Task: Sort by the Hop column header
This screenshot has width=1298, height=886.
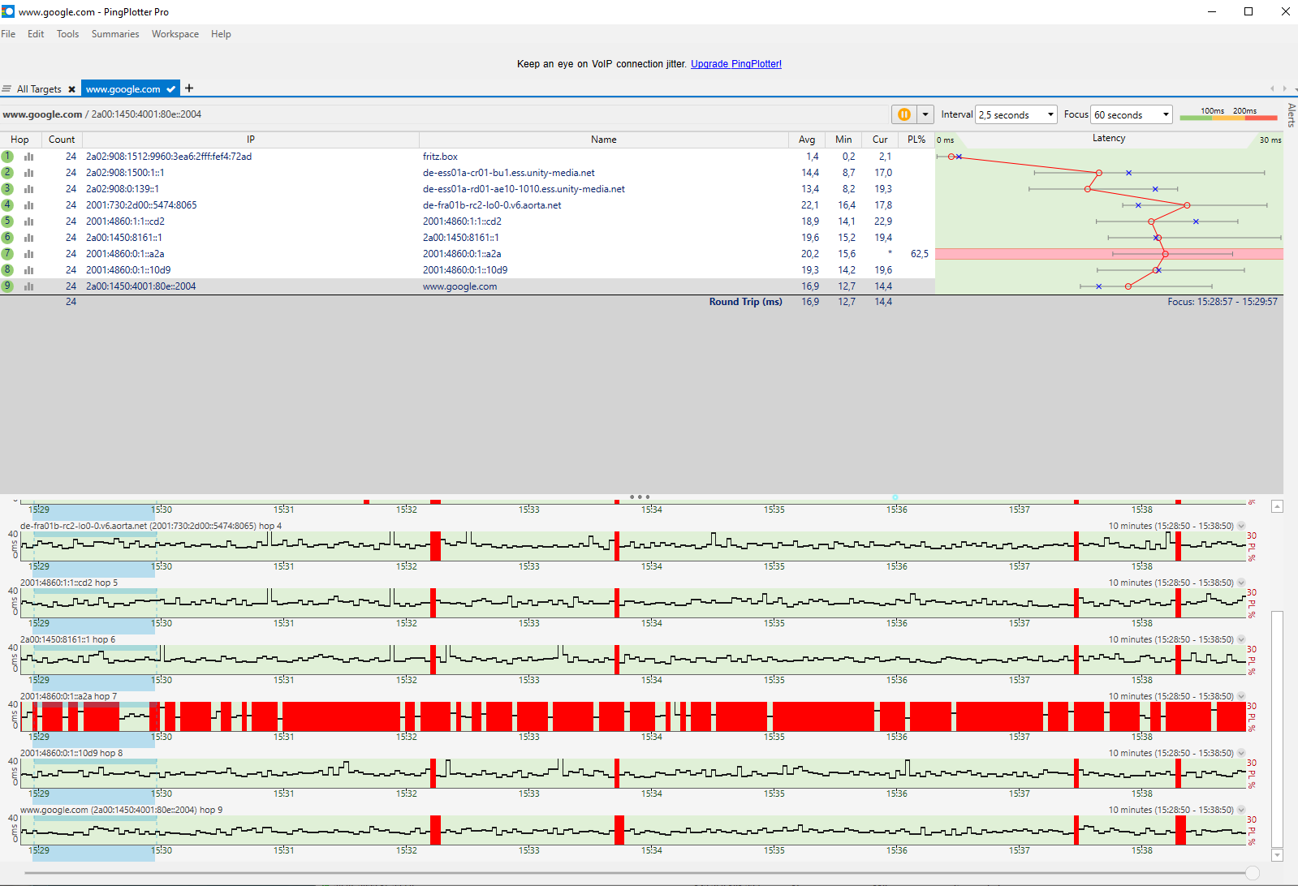Action: click(20, 140)
